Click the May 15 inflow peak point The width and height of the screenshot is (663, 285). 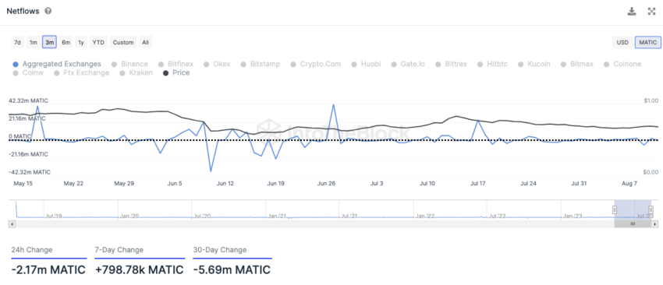click(37, 106)
